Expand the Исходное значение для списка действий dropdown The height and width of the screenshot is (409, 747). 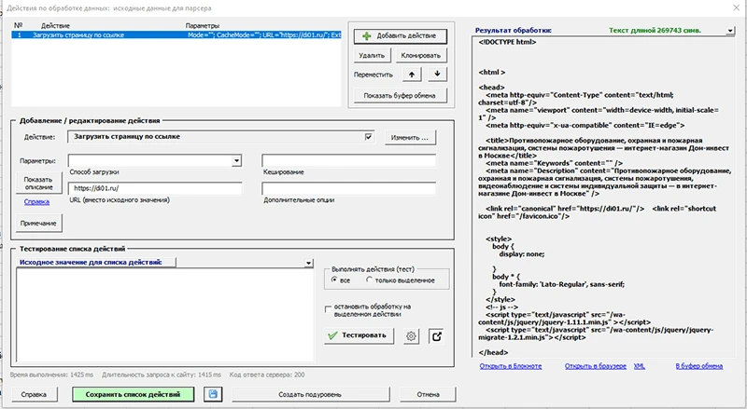309,263
